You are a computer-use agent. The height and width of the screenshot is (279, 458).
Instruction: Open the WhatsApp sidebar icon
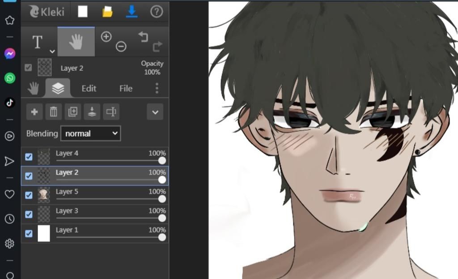10,78
